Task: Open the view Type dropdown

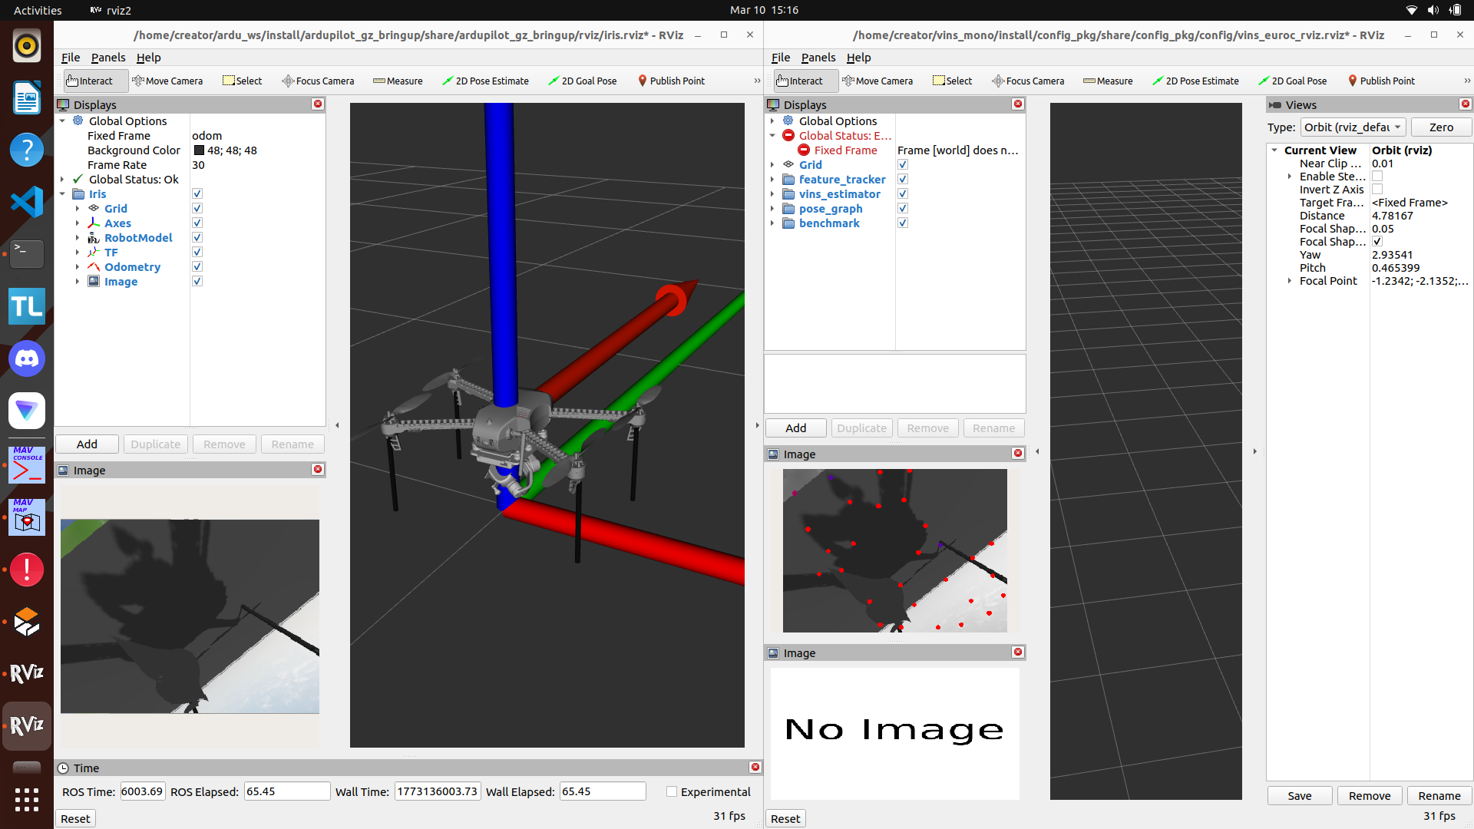Action: 1353,127
